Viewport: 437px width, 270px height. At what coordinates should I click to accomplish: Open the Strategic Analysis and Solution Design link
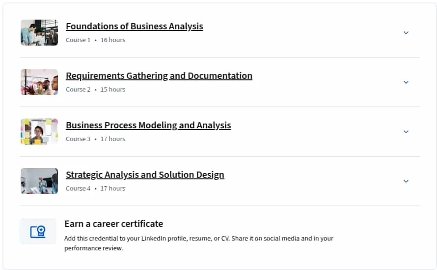145,174
